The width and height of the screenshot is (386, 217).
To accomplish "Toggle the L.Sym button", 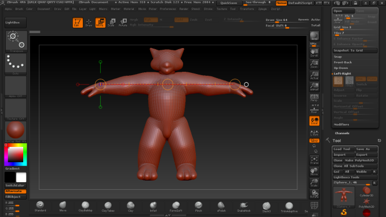I will (x=314, y=133).
